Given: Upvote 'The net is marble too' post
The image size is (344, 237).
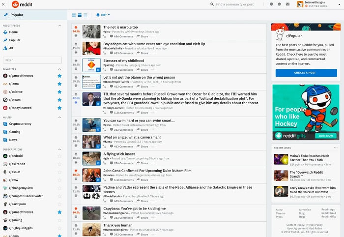Looking at the screenshot, I should point(76,27).
